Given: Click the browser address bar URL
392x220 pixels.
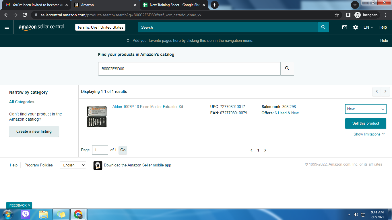Looking at the screenshot, I should tap(121, 15).
